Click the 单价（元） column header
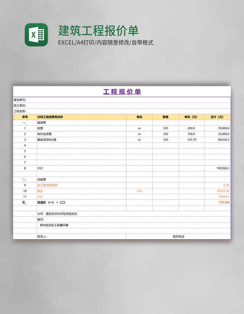 point(191,117)
